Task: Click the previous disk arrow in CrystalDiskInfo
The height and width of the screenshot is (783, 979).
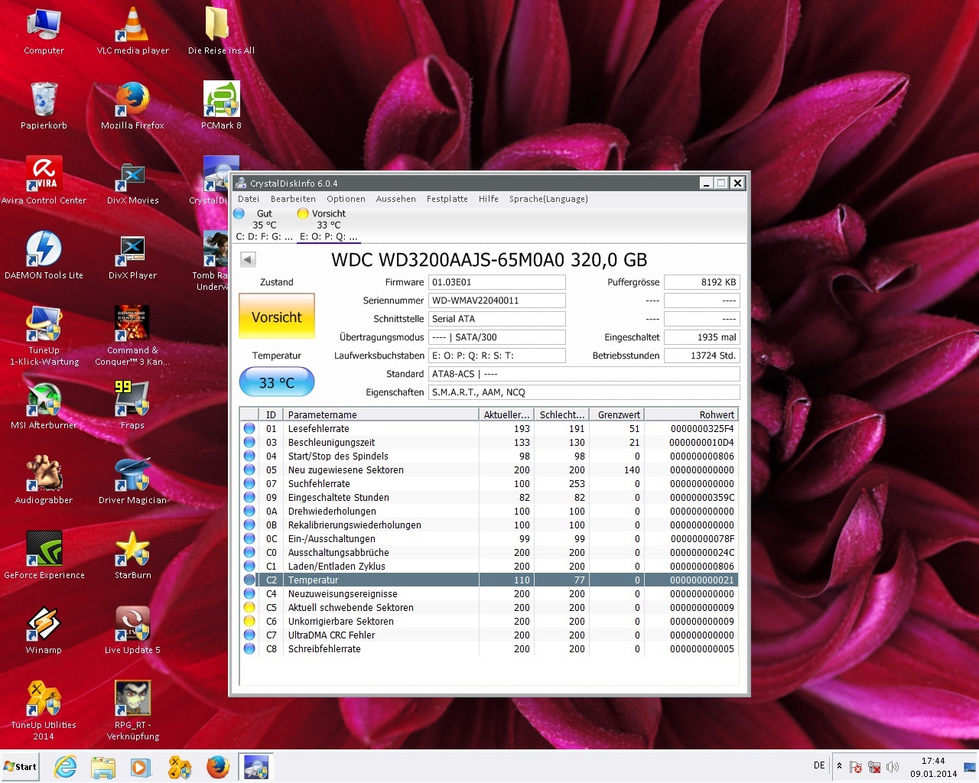Action: (248, 259)
